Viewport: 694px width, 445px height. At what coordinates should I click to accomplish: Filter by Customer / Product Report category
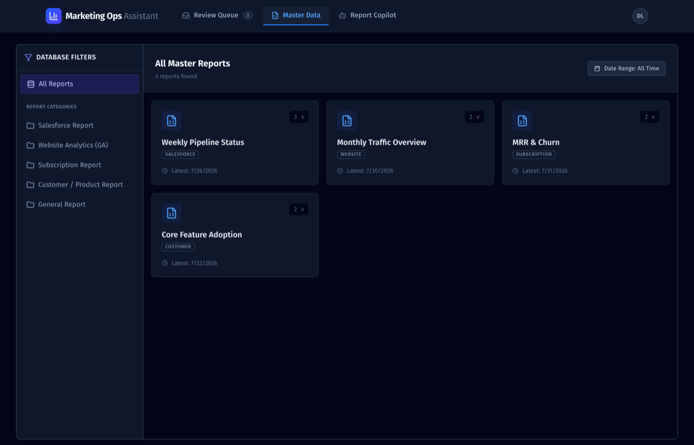(x=80, y=185)
